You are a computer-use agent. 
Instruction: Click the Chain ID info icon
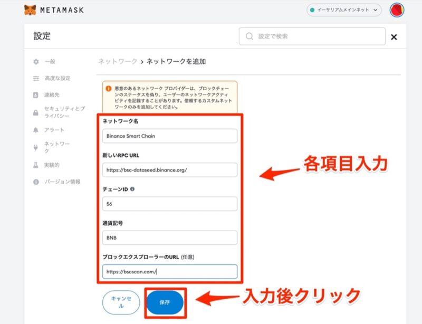pos(132,189)
